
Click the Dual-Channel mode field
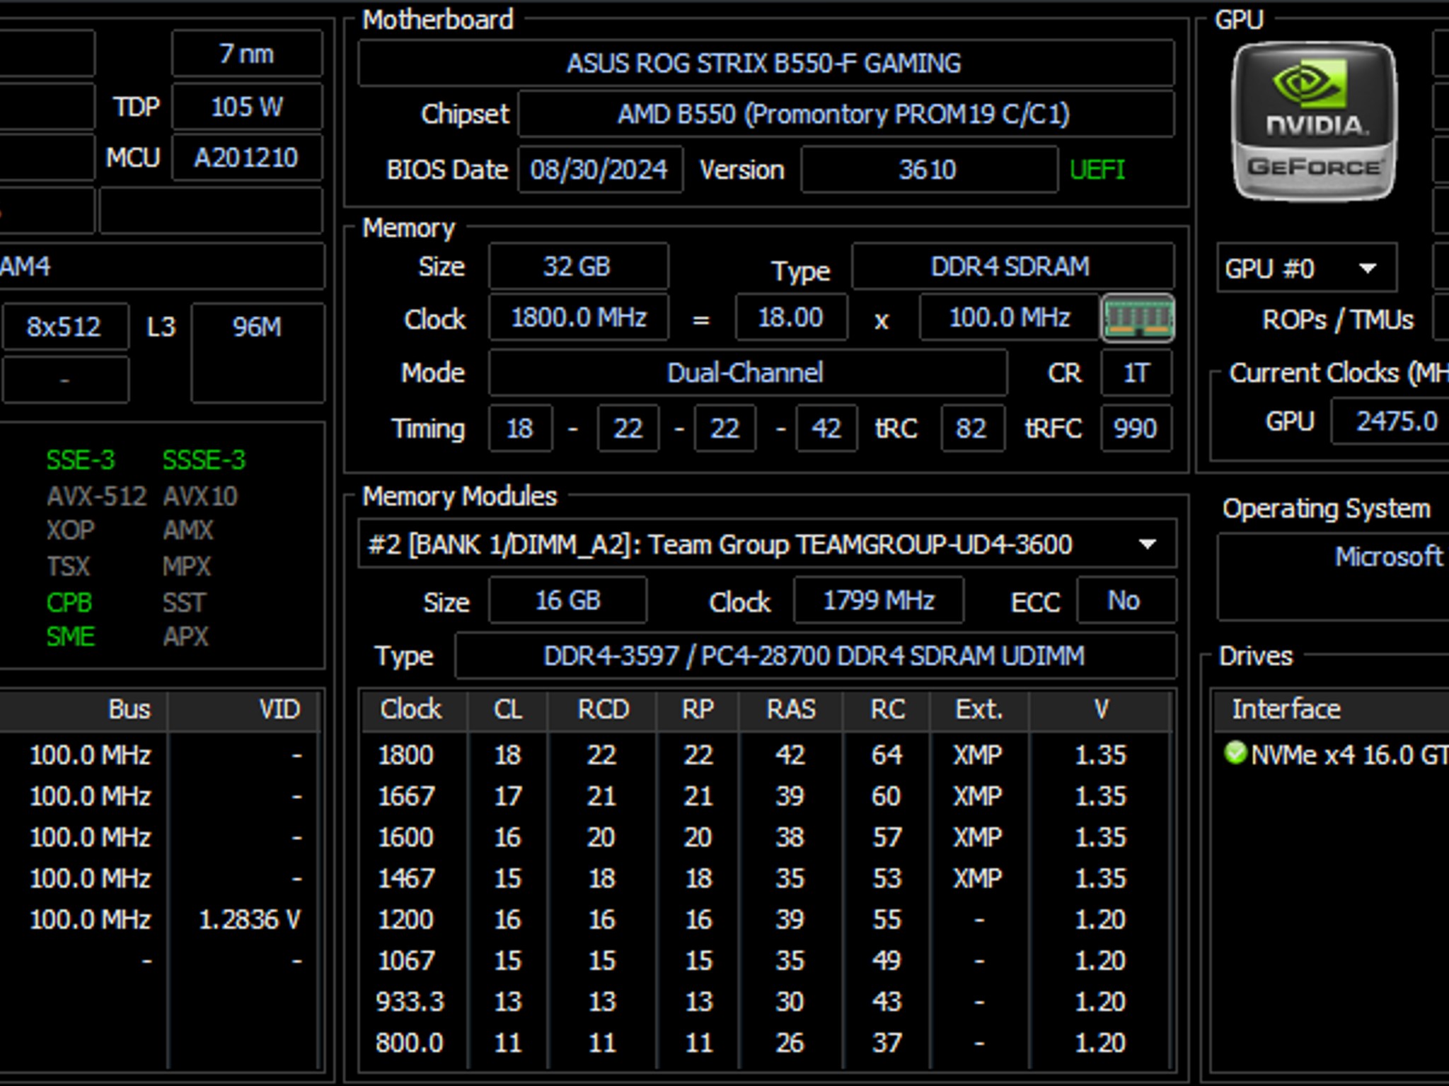pos(747,373)
